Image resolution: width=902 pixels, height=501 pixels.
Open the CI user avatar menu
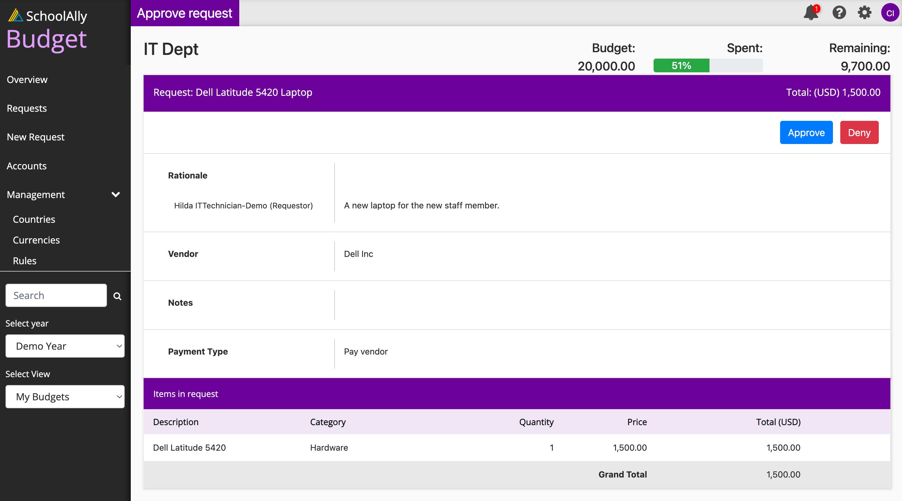(x=890, y=13)
